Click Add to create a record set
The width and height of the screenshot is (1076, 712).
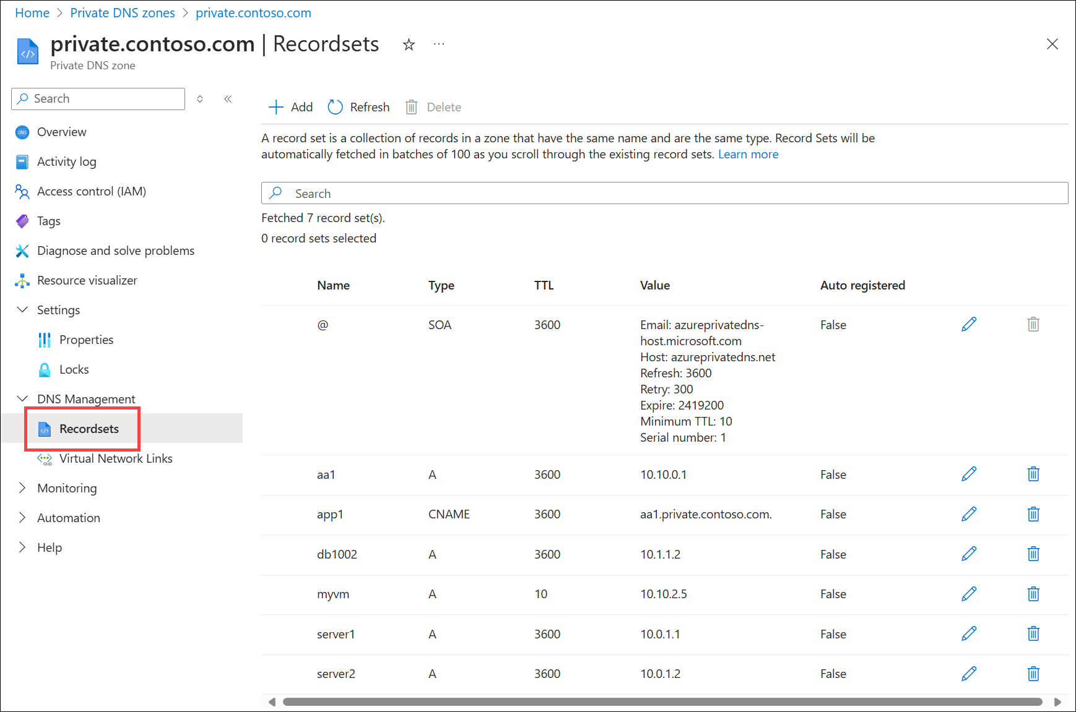(290, 107)
